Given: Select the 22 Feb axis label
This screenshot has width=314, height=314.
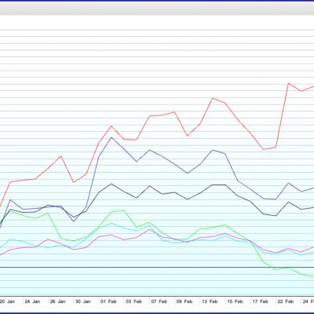Looking at the screenshot, I should point(286,301).
